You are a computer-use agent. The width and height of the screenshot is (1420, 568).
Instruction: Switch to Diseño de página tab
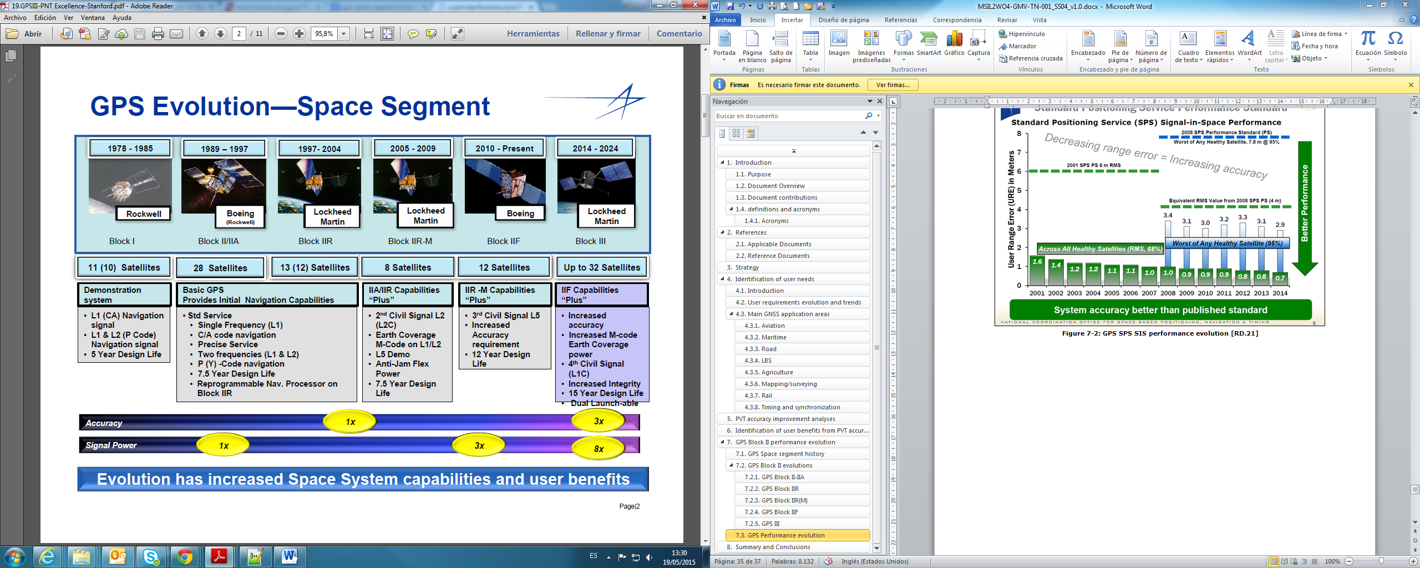click(844, 20)
